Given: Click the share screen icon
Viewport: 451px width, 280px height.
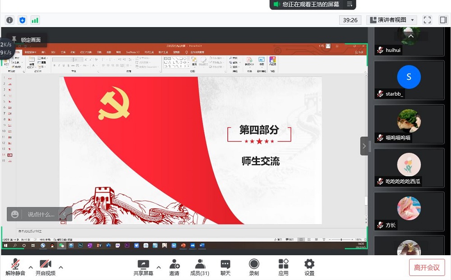Looking at the screenshot, I should pyautogui.click(x=143, y=265).
